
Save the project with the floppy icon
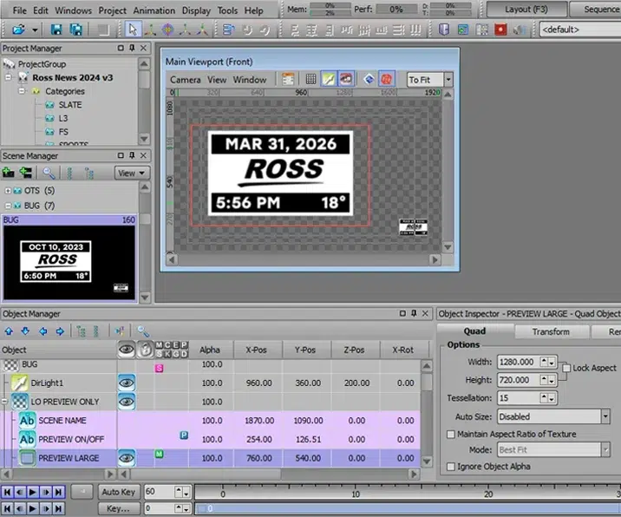click(x=56, y=29)
